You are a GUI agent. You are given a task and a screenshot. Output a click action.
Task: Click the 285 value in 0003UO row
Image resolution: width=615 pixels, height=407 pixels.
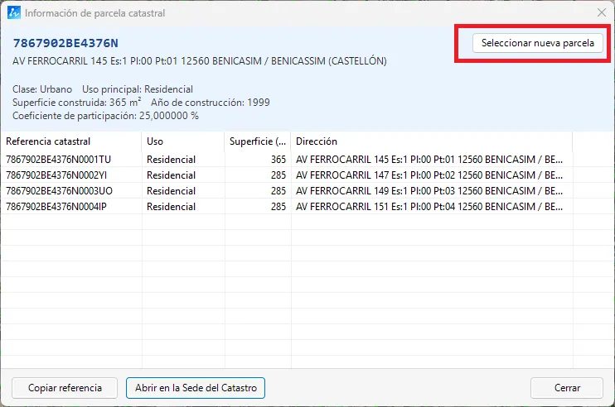278,190
